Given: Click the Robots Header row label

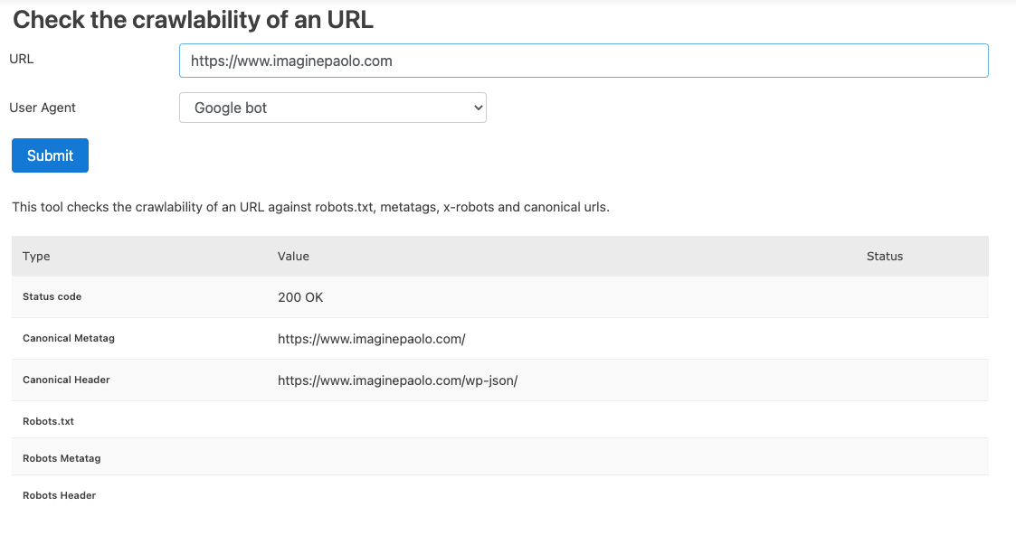Looking at the screenshot, I should [59, 495].
